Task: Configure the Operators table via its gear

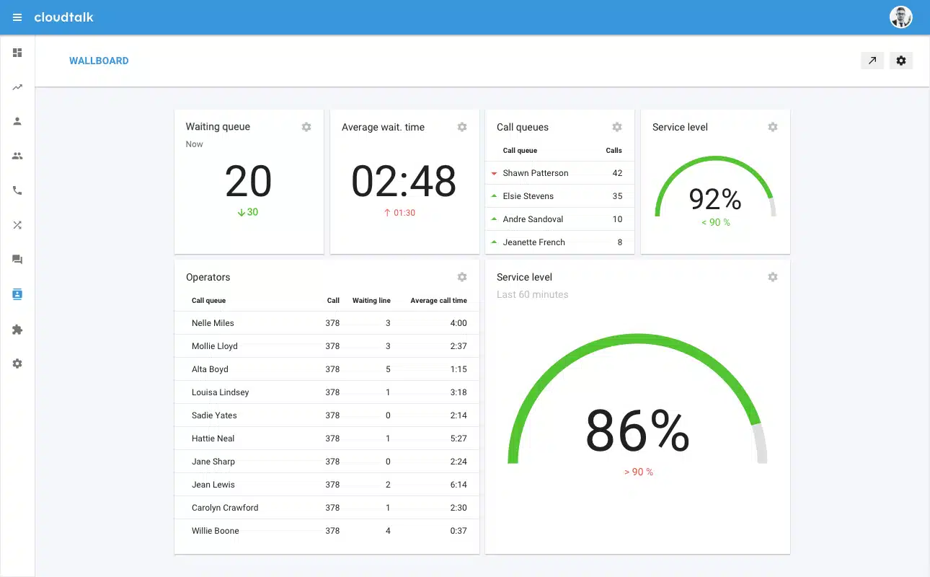Action: point(462,276)
